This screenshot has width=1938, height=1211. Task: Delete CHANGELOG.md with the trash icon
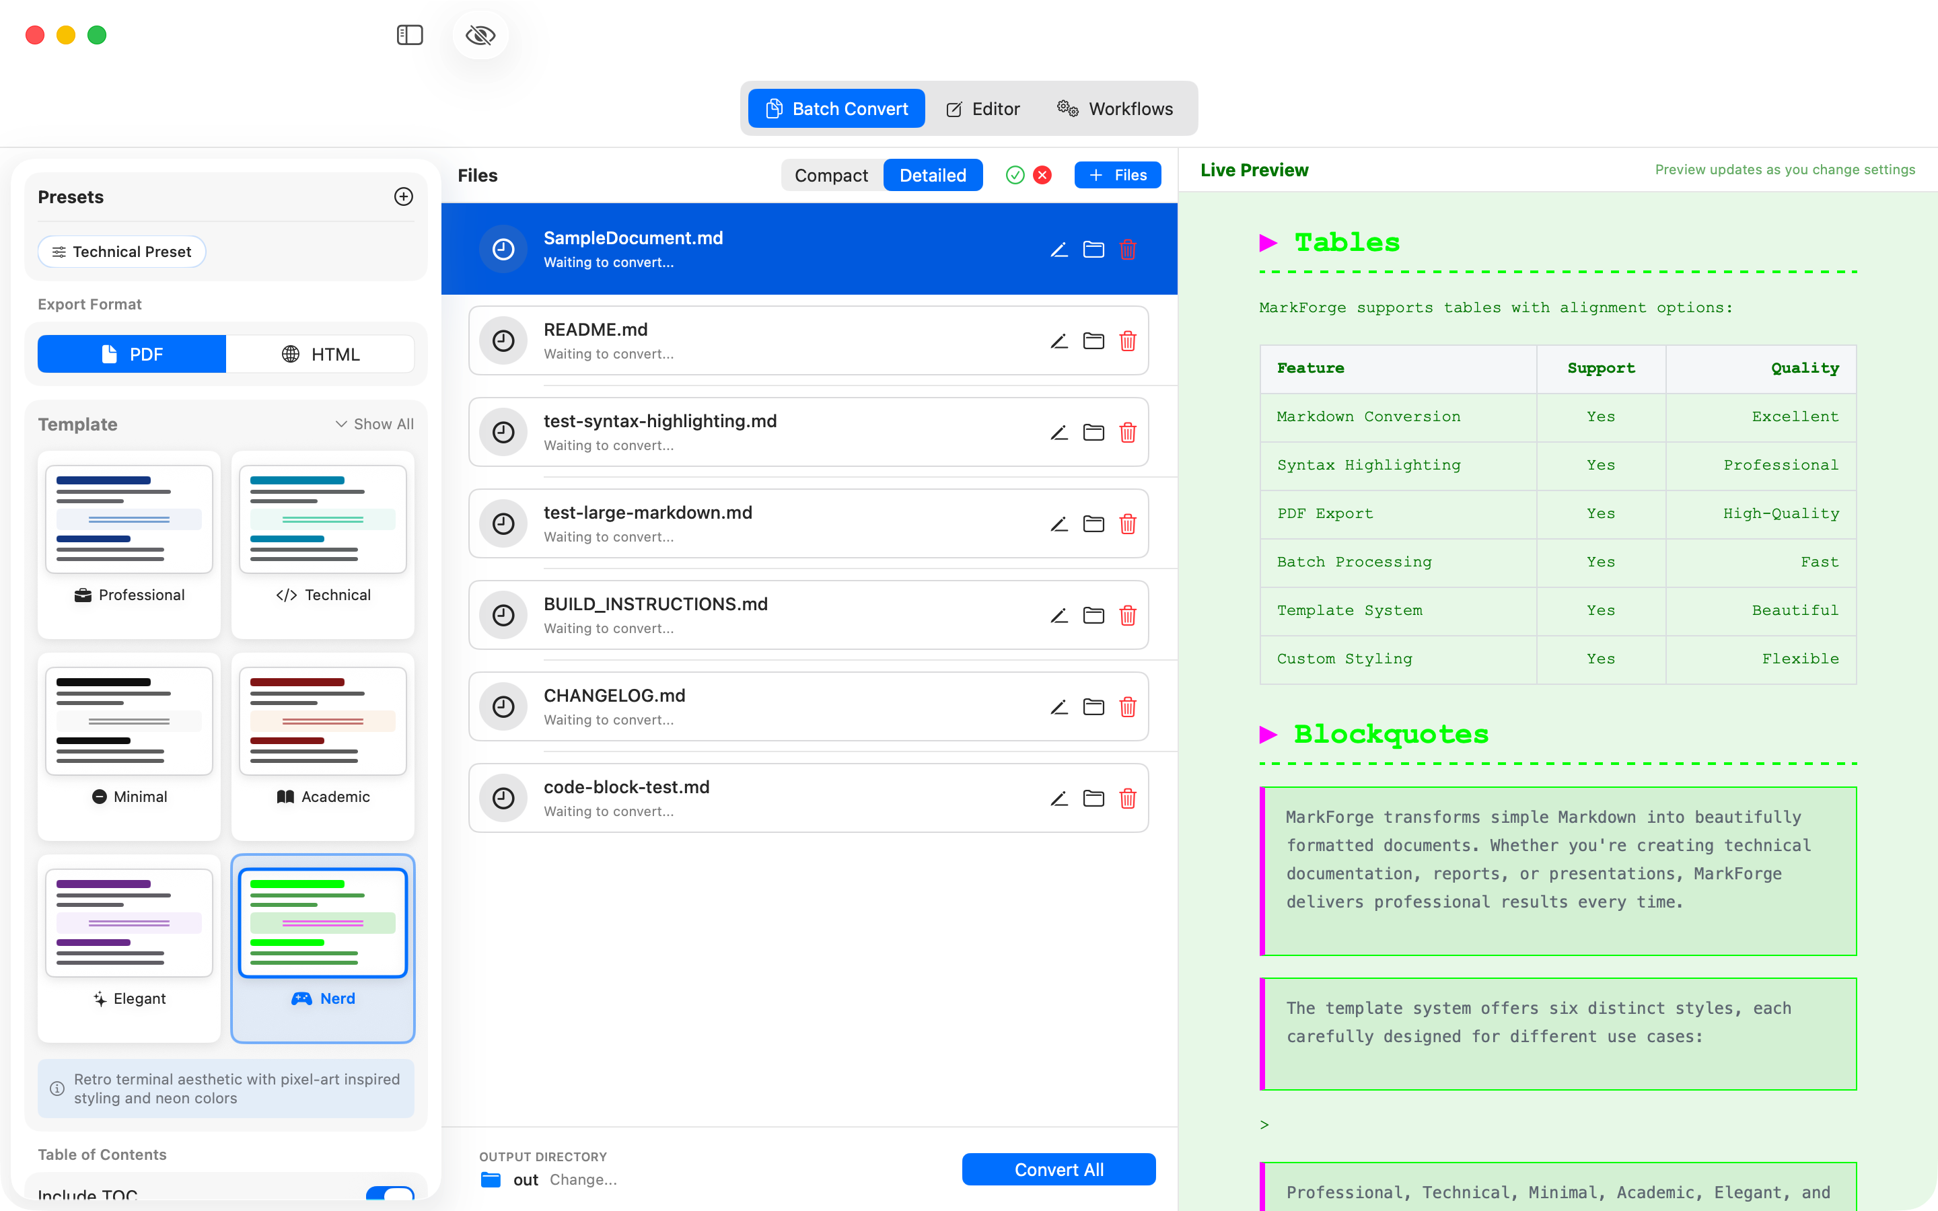point(1128,707)
